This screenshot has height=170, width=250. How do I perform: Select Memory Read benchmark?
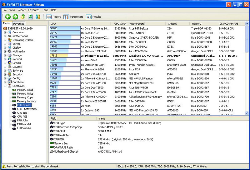pos(25,90)
